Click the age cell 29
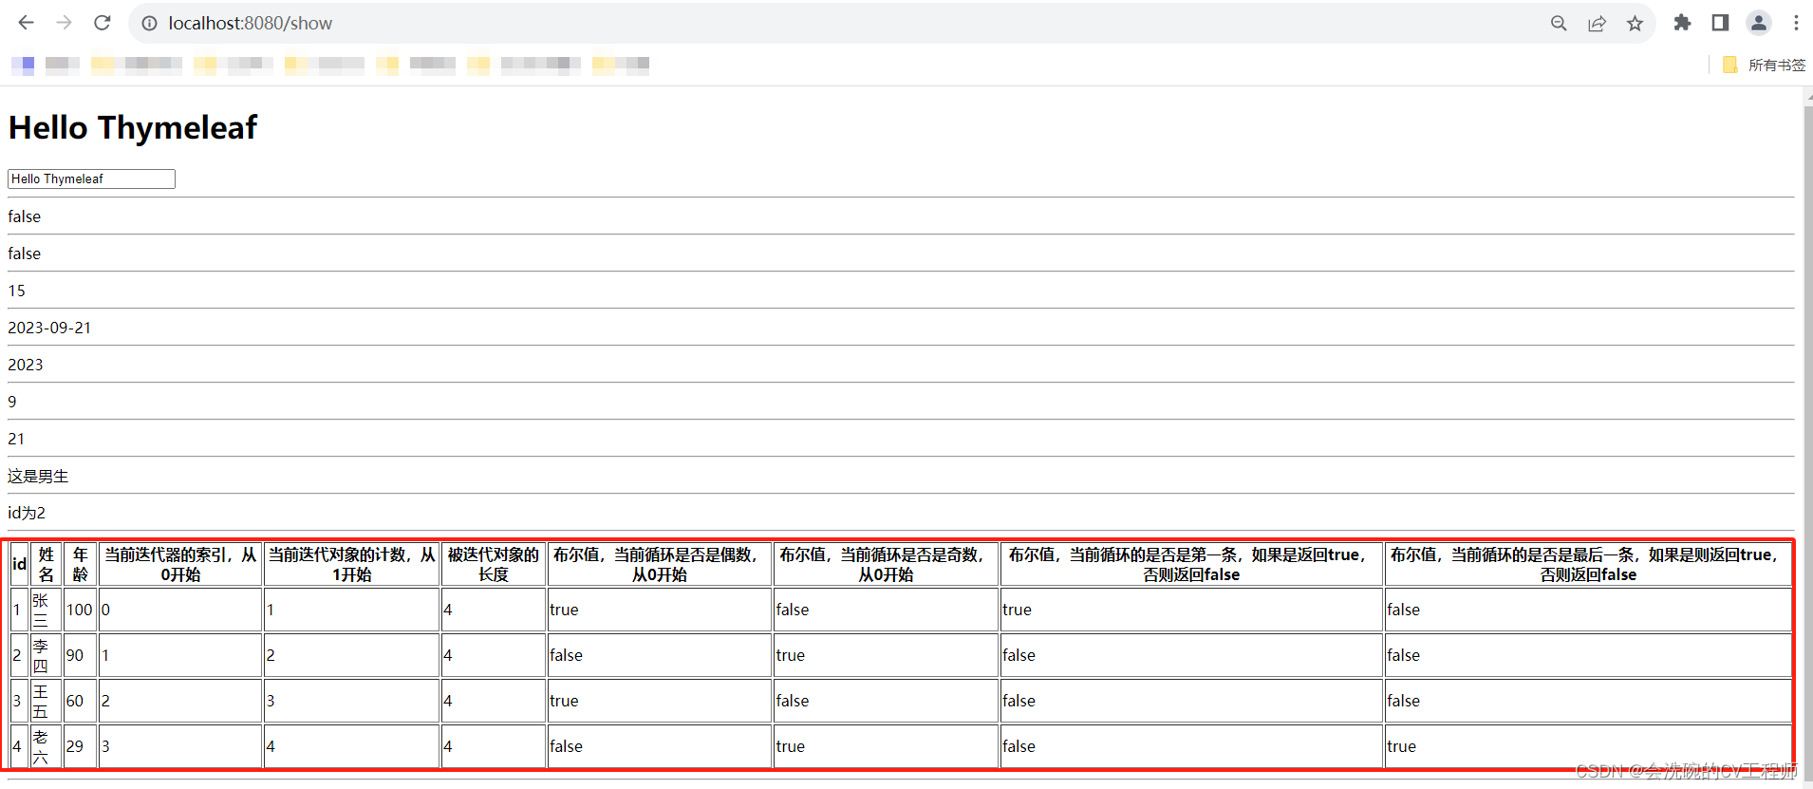This screenshot has width=1813, height=789. pos(80,746)
